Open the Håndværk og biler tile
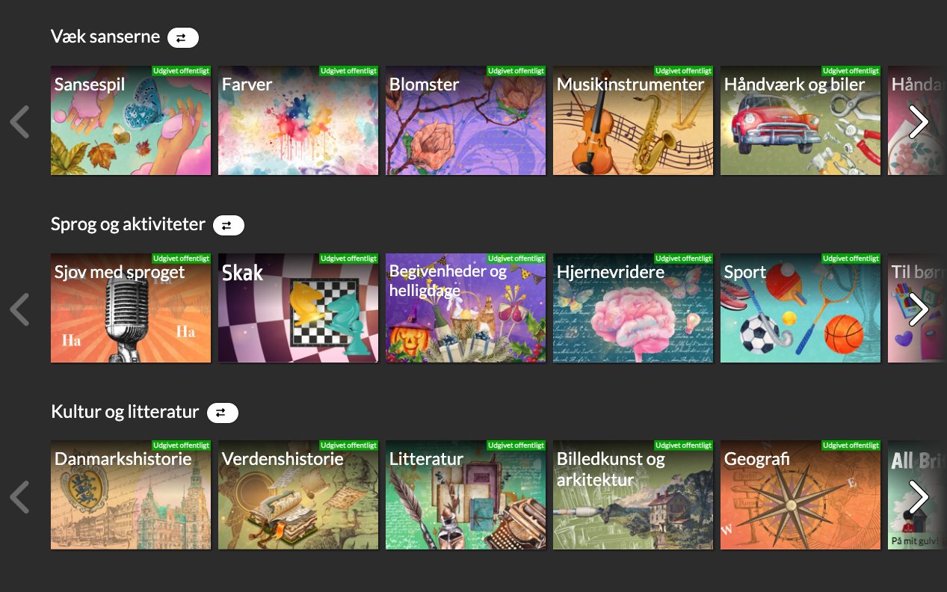The image size is (947, 592). click(801, 120)
